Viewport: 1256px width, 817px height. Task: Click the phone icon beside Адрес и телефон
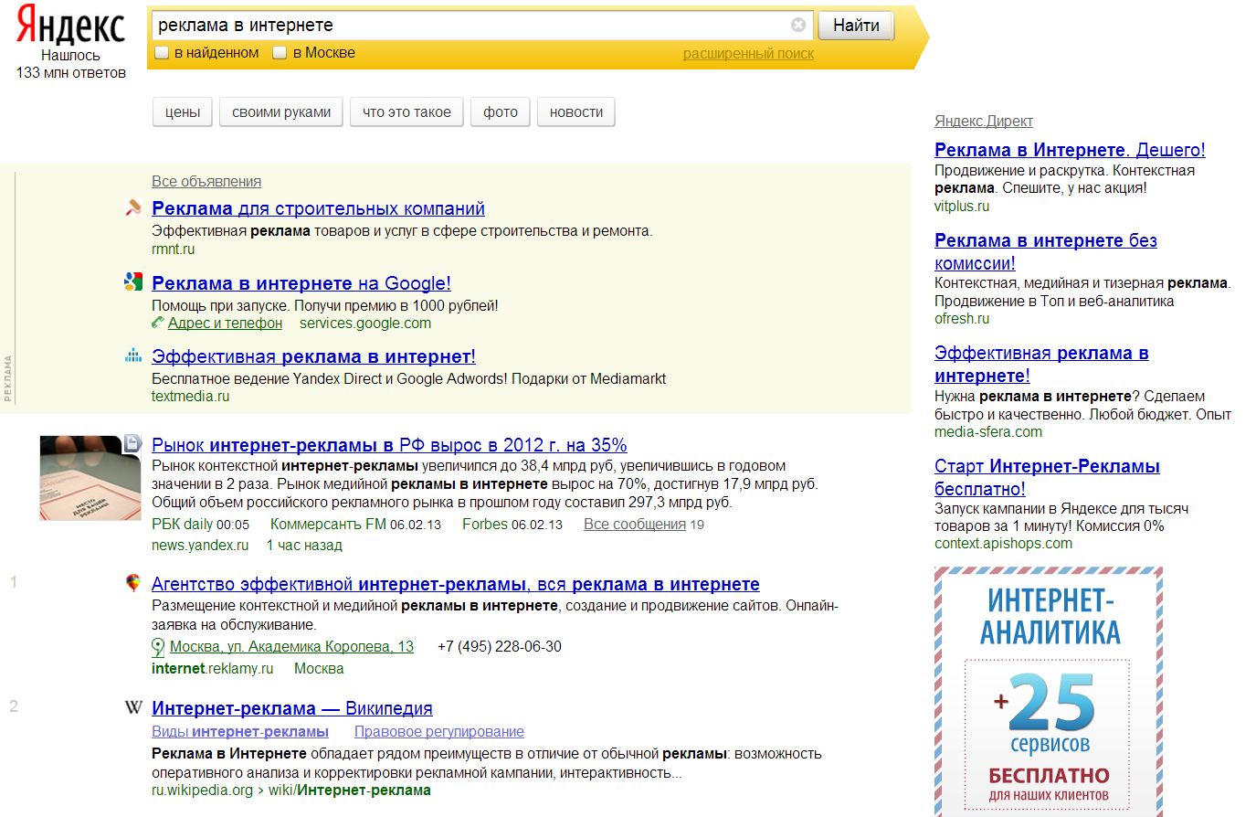(158, 323)
